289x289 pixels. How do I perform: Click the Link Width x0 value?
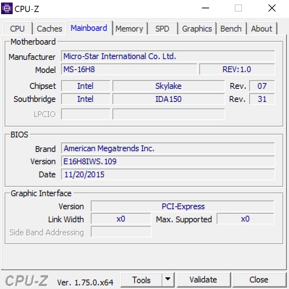(x=121, y=219)
